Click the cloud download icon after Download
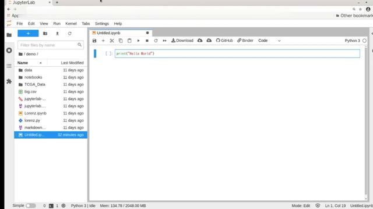 pyautogui.click(x=200, y=41)
